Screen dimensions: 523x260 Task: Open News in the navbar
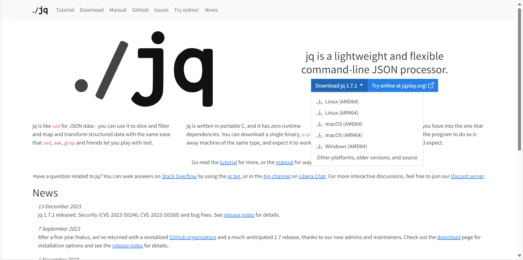coord(211,10)
